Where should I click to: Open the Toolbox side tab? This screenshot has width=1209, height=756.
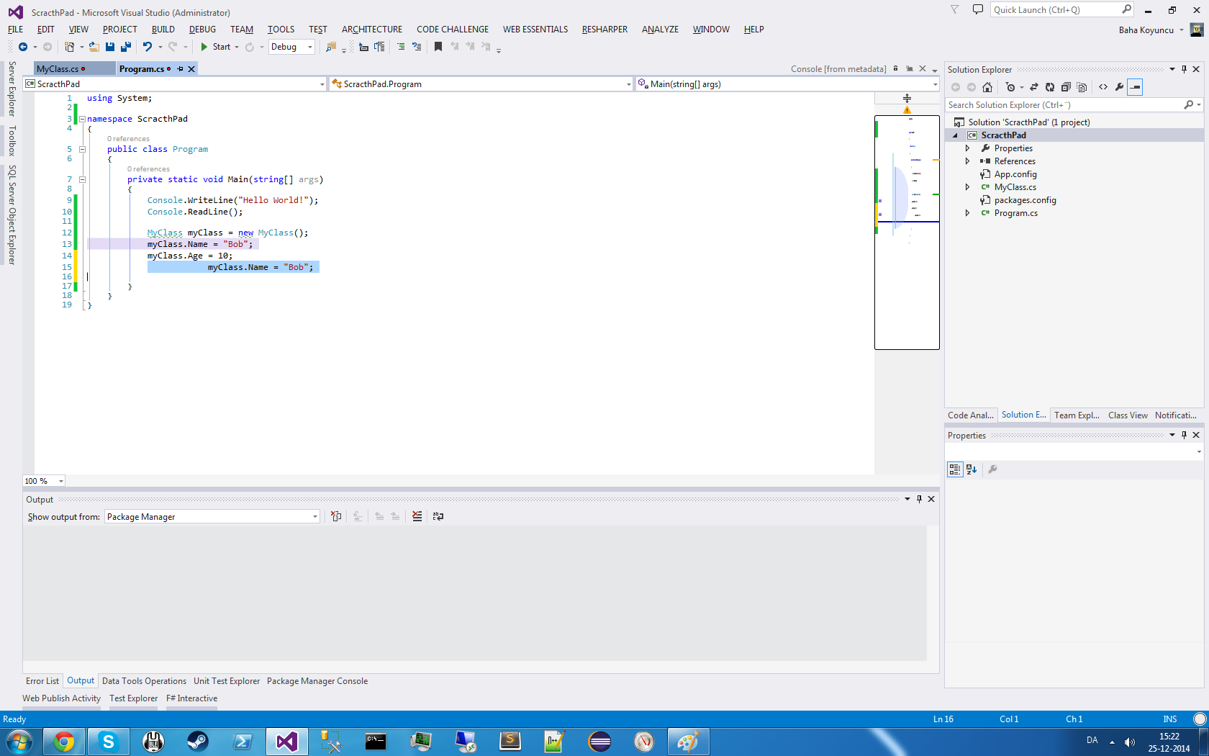pyautogui.click(x=12, y=141)
